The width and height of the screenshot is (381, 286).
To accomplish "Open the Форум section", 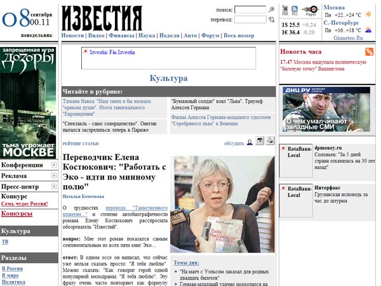I will click(x=210, y=36).
